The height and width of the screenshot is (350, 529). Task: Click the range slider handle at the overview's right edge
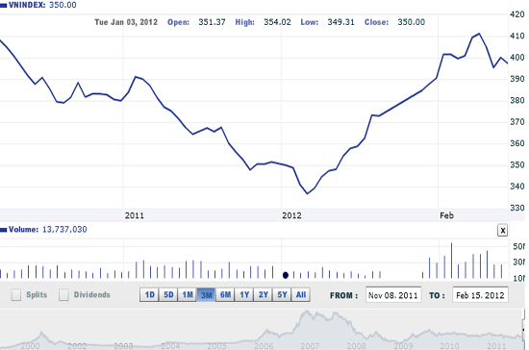point(523,329)
